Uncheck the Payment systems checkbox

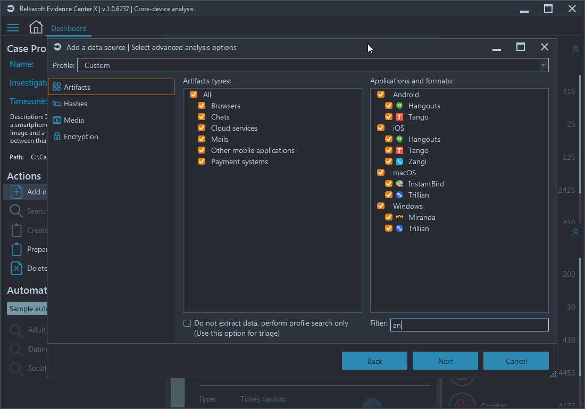202,161
